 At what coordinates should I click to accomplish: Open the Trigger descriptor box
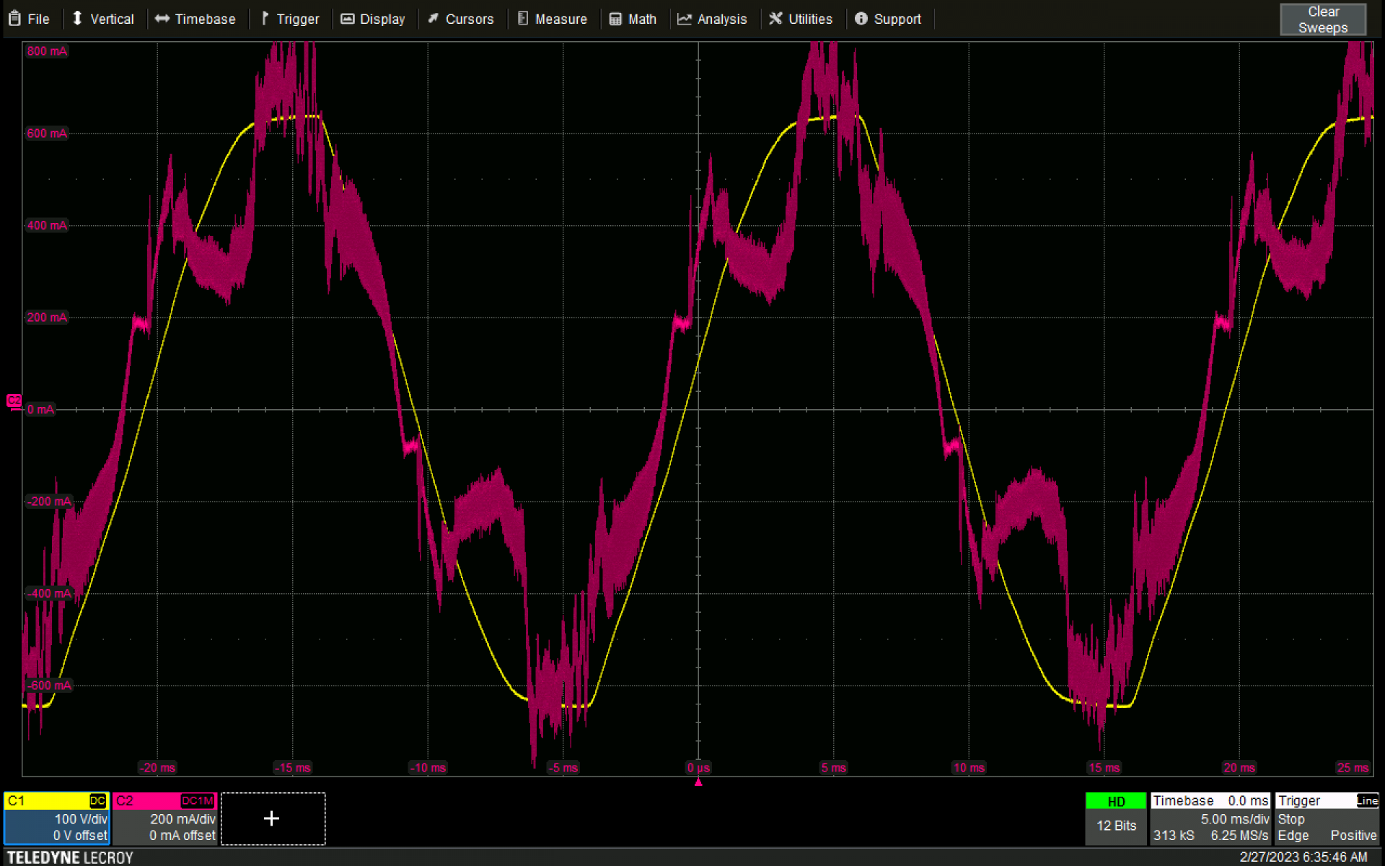coord(1327,818)
